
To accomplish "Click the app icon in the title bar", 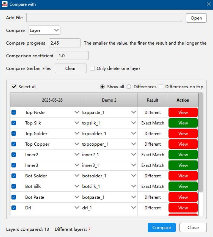I will (x=5, y=4).
